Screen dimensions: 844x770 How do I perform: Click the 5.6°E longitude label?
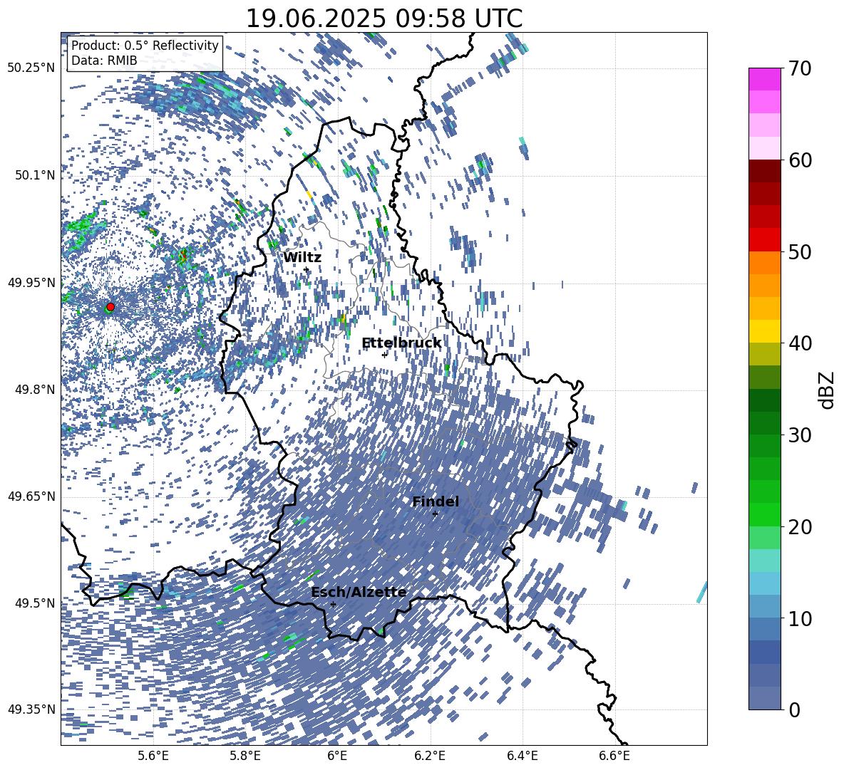tap(153, 756)
